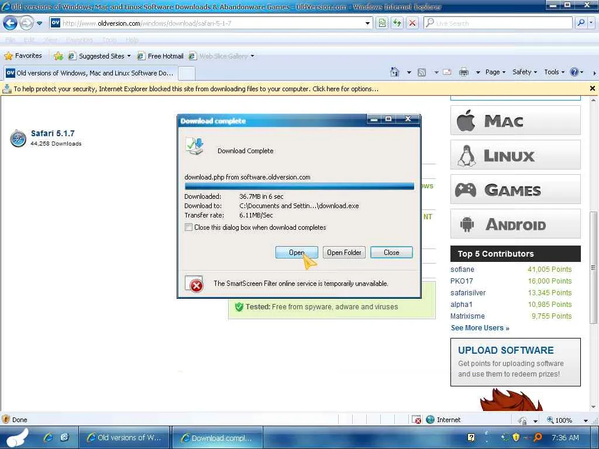Open the Page menu

[x=495, y=72]
